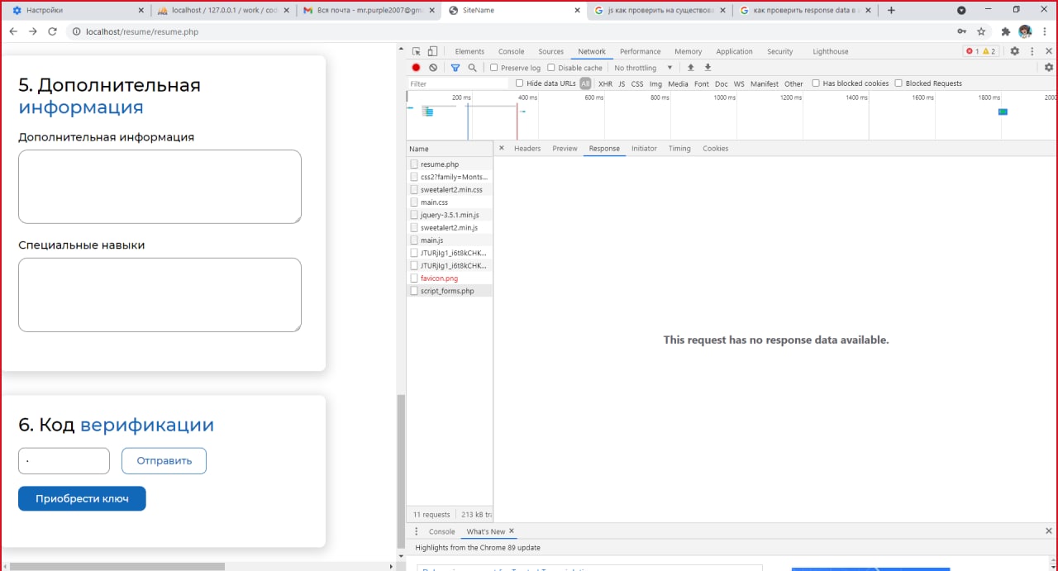Open network search with magnifier icon
Viewport: 1058px width, 571px height.
coord(472,68)
